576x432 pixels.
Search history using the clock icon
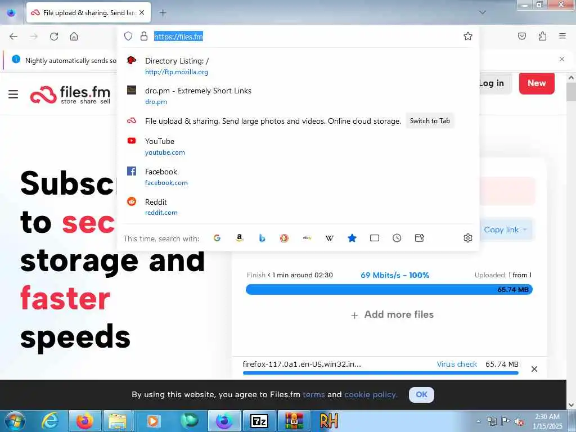coord(397,238)
